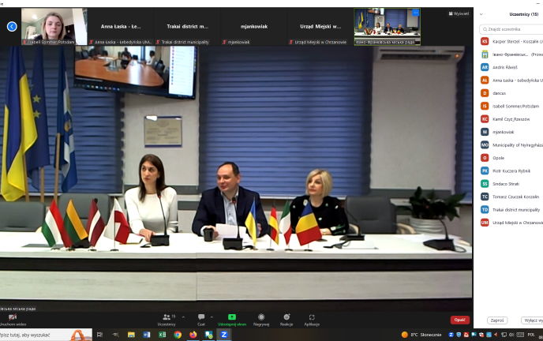Open Excel from the taskbar
The height and width of the screenshot is (341, 543).
tap(162, 335)
